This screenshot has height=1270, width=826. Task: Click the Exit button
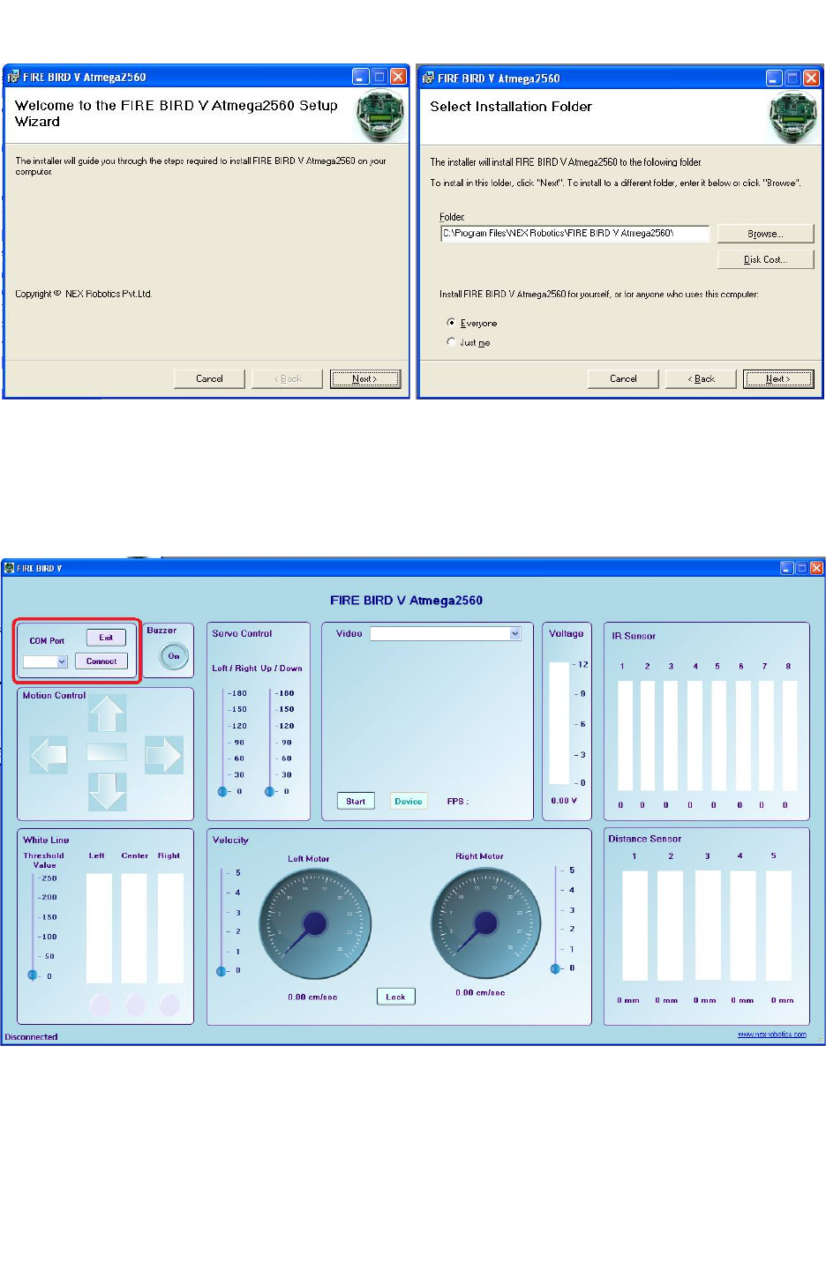106,637
